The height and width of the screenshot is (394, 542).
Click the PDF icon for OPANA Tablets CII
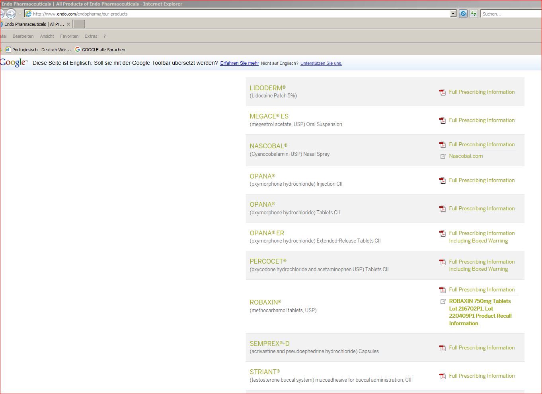click(442, 209)
